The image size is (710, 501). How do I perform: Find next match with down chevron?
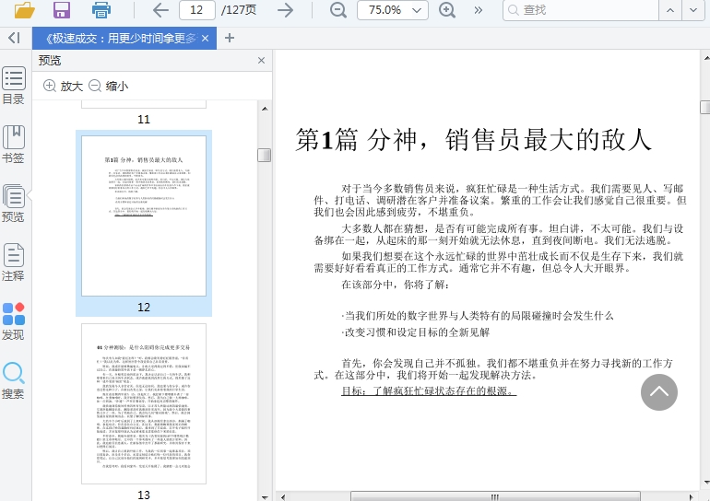click(x=693, y=10)
